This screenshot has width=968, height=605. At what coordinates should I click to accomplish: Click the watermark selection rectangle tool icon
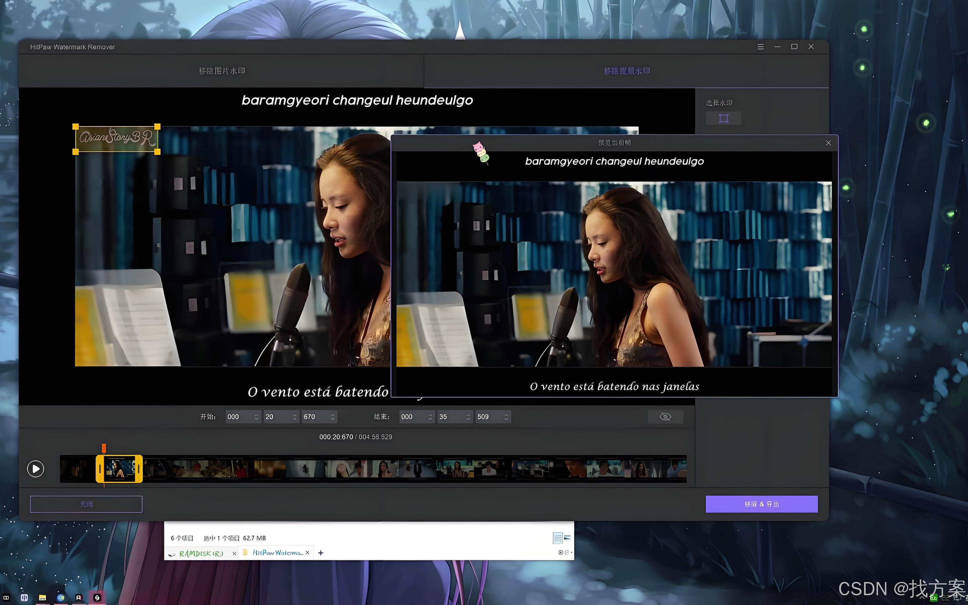point(723,118)
